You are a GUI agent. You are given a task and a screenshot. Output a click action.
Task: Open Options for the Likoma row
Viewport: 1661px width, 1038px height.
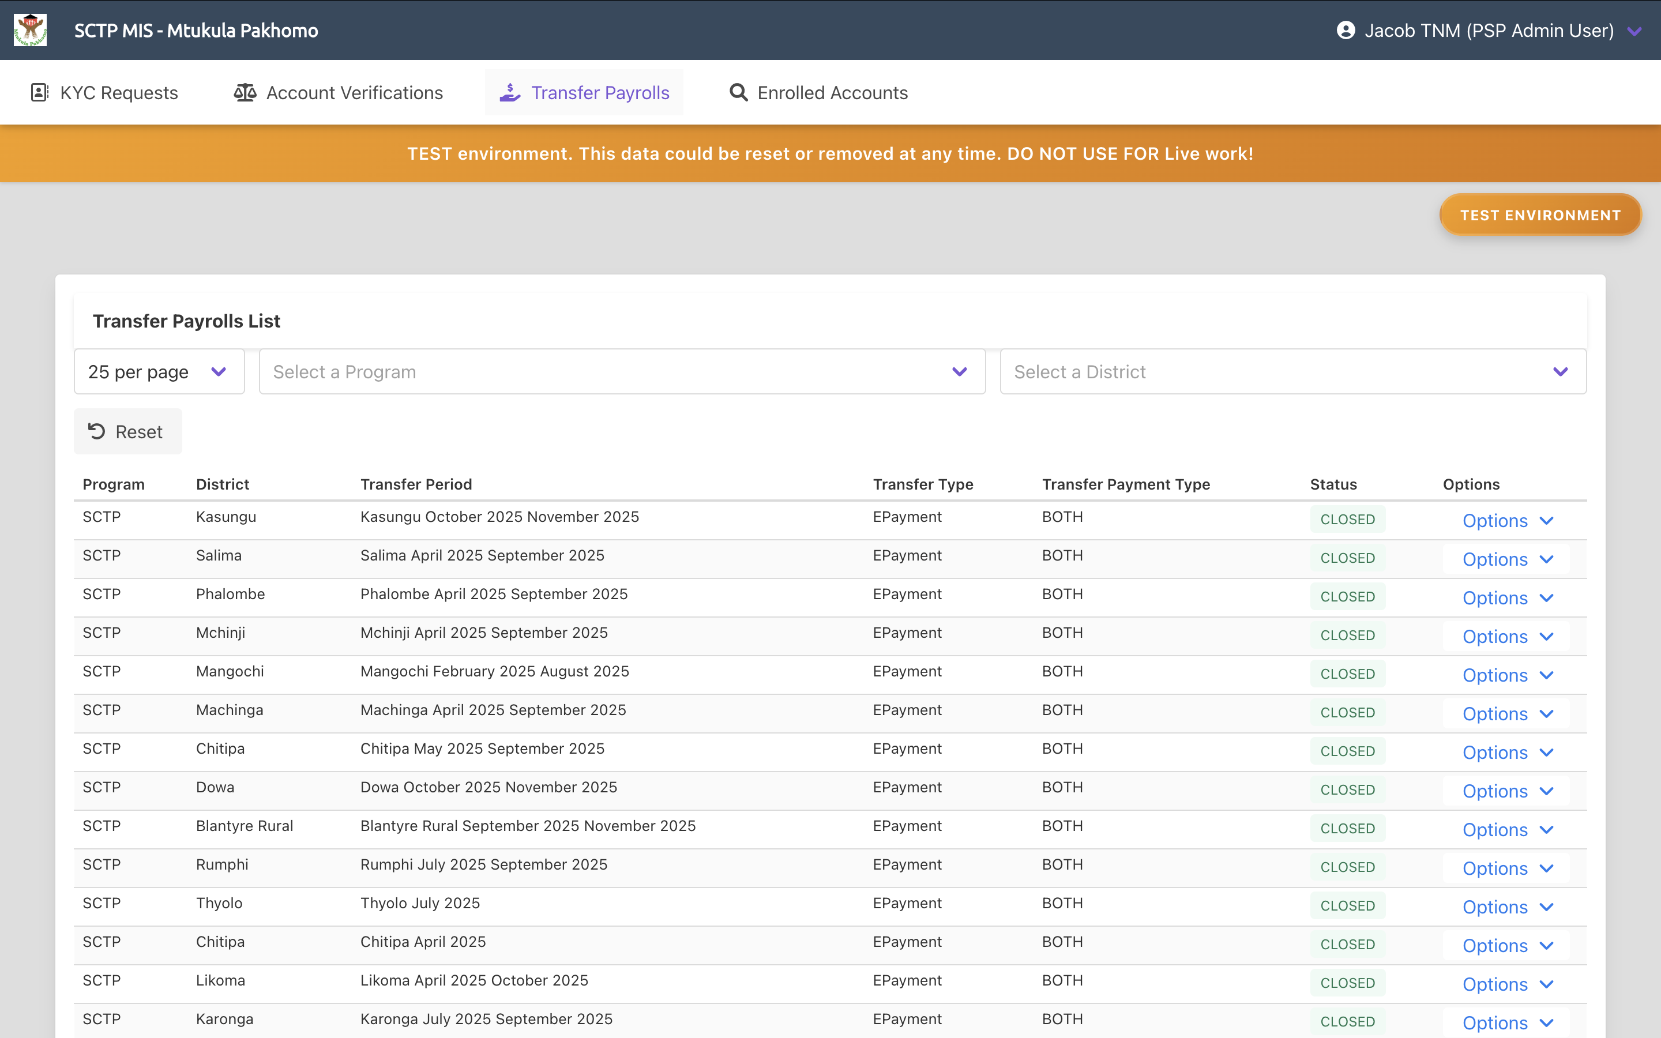point(1506,984)
